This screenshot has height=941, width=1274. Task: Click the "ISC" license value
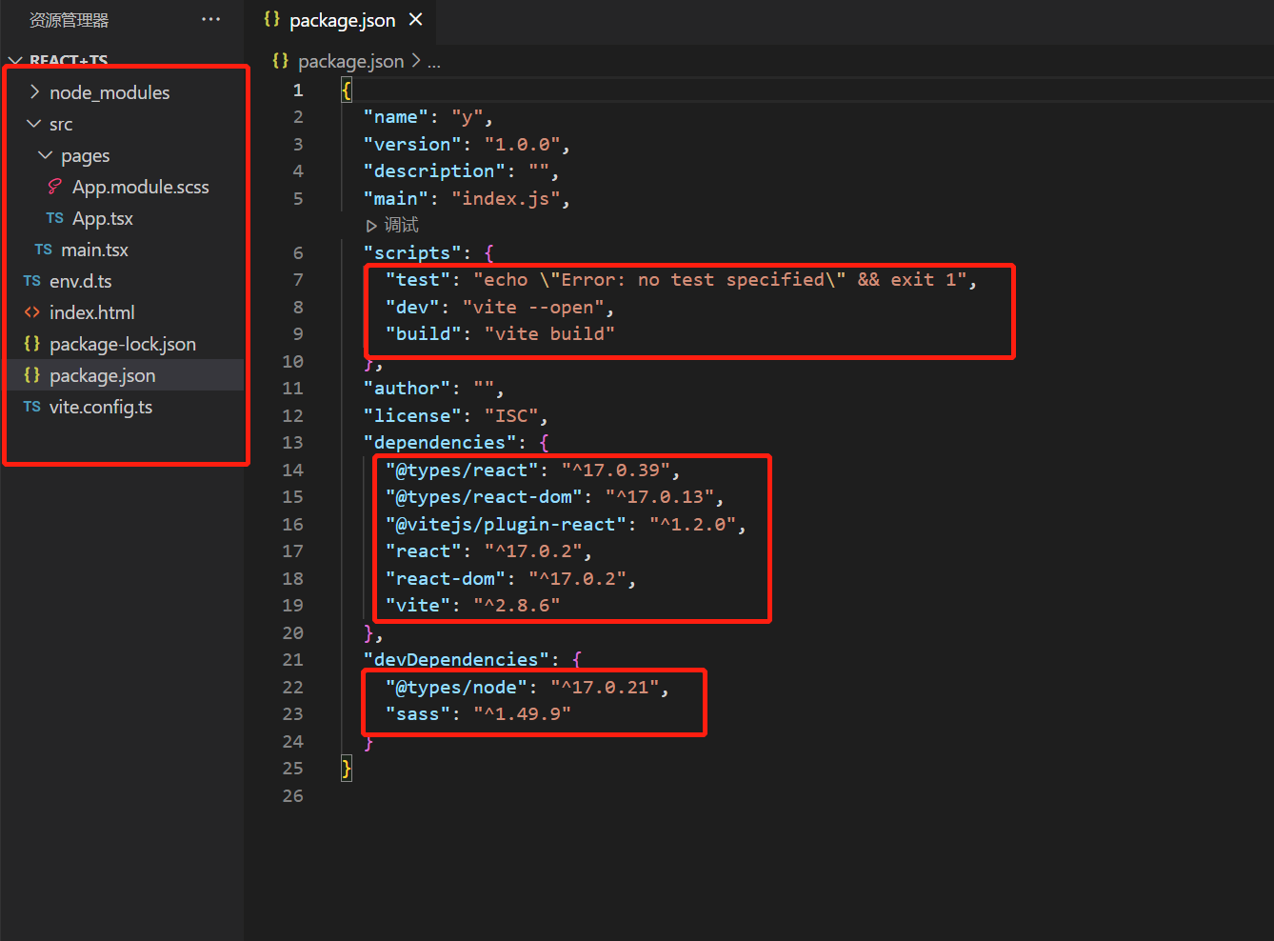[511, 416]
